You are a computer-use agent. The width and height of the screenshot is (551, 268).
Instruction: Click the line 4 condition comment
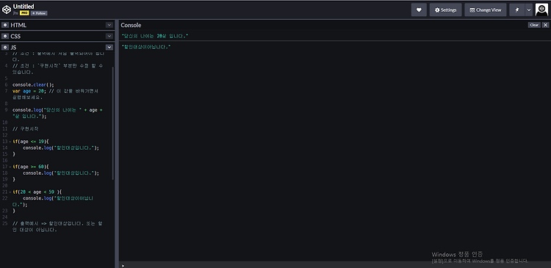[57, 69]
